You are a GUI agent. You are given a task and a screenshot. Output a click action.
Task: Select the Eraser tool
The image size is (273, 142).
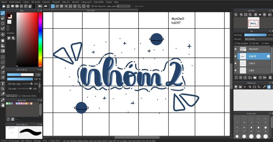click(x=3, y=18)
